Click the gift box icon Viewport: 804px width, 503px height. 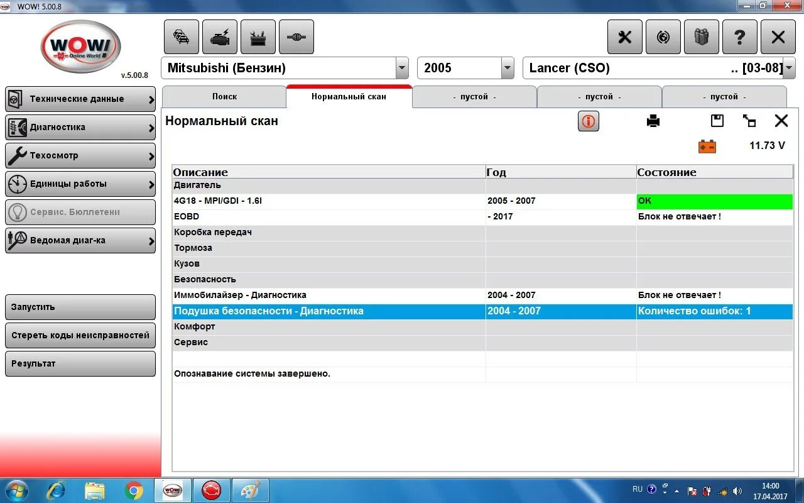coord(702,37)
